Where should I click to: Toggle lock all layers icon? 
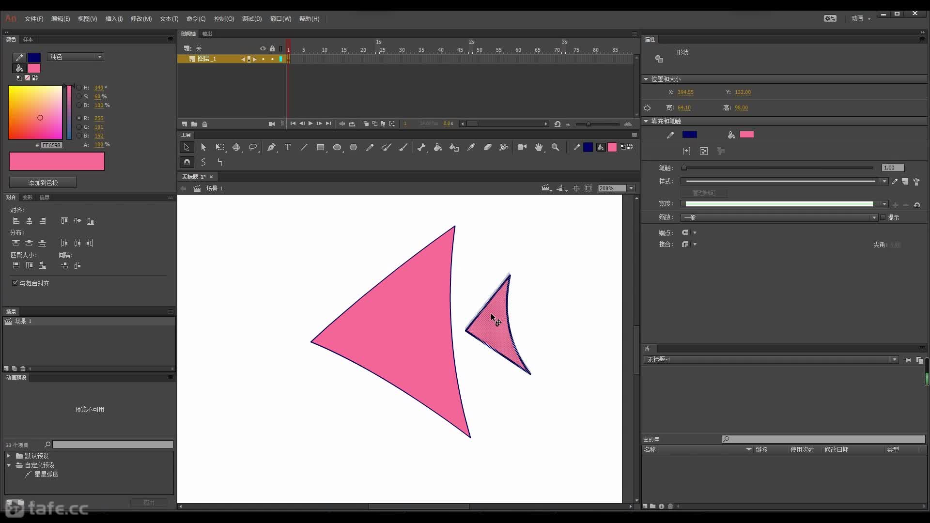pyautogui.click(x=272, y=48)
